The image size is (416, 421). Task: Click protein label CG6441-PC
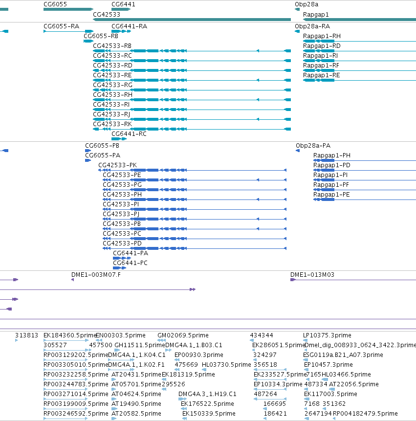click(130, 263)
